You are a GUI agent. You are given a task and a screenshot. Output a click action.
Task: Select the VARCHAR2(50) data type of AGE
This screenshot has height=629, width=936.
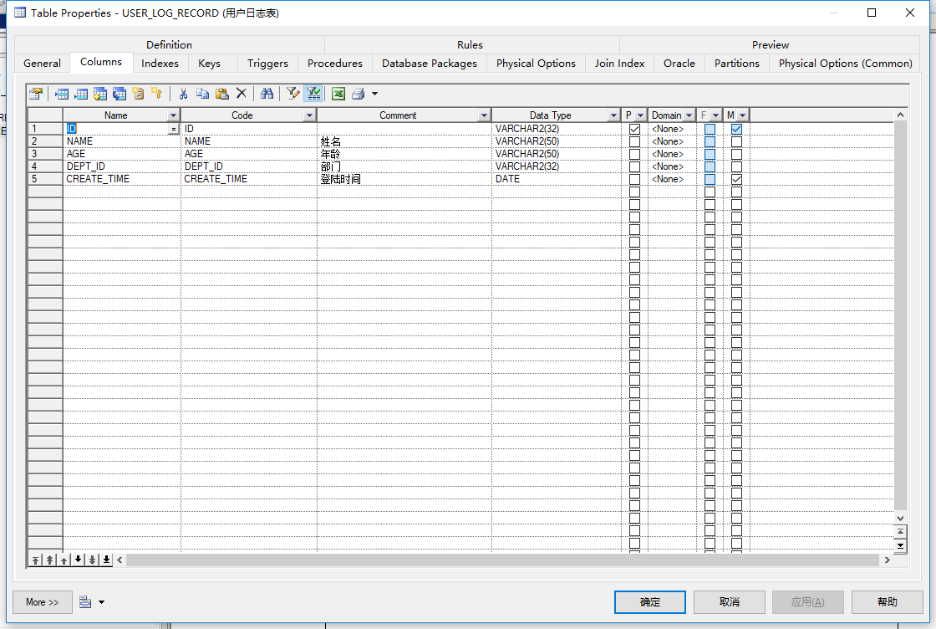(x=557, y=154)
